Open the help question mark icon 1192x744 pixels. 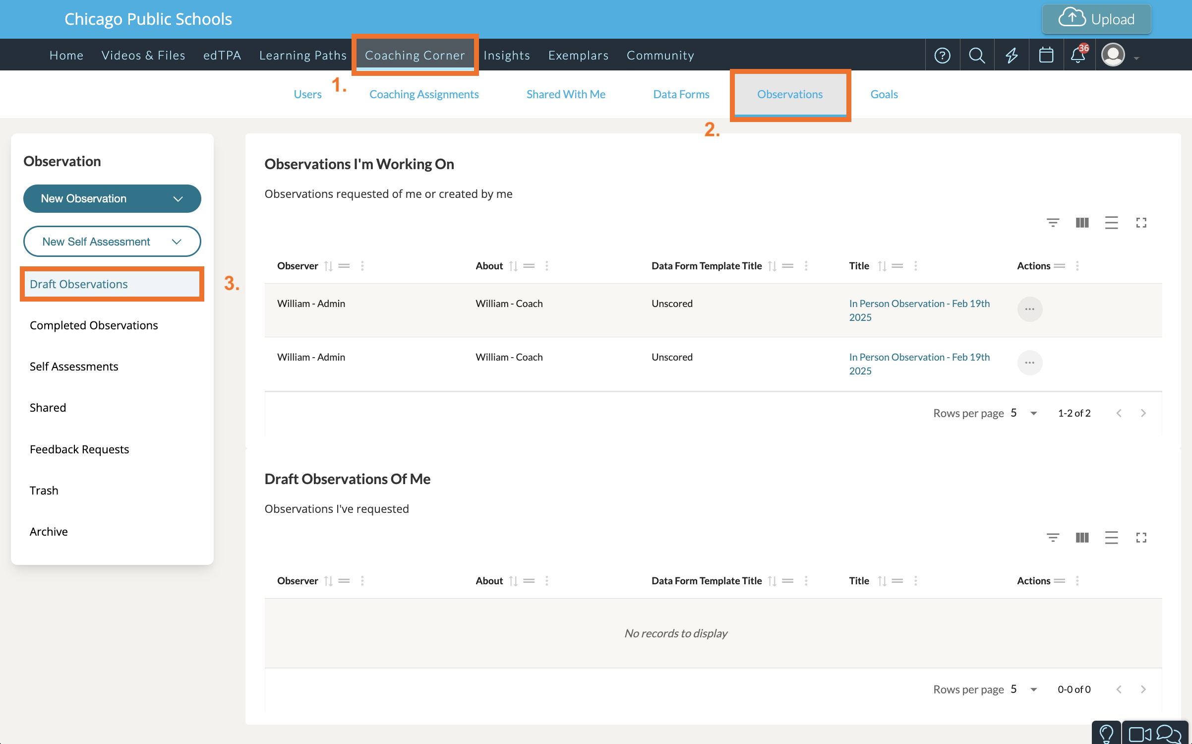(x=942, y=55)
